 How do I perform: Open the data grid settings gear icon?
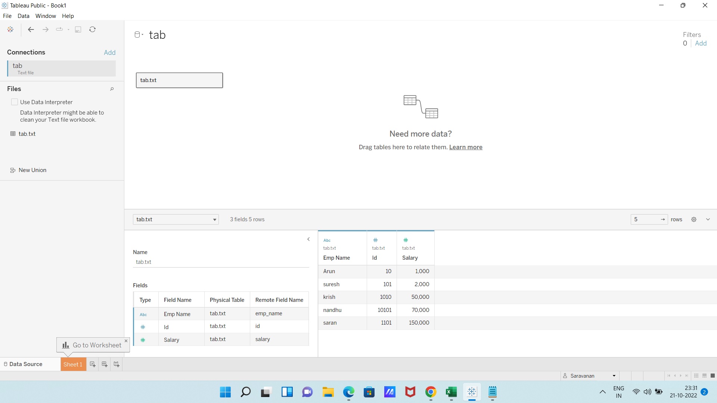coord(693,219)
